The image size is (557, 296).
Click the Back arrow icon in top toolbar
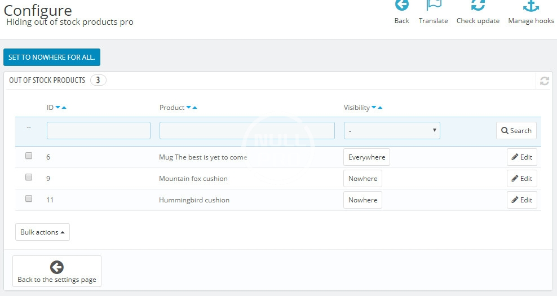(401, 6)
